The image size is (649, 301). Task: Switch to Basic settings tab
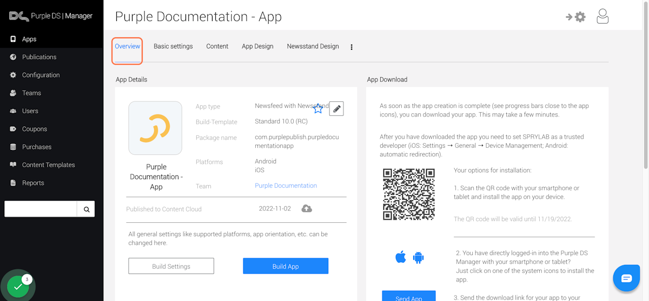pyautogui.click(x=173, y=46)
